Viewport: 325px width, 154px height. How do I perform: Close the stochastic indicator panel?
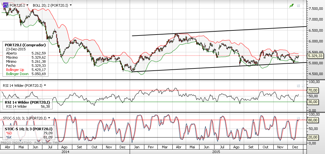point(303,118)
